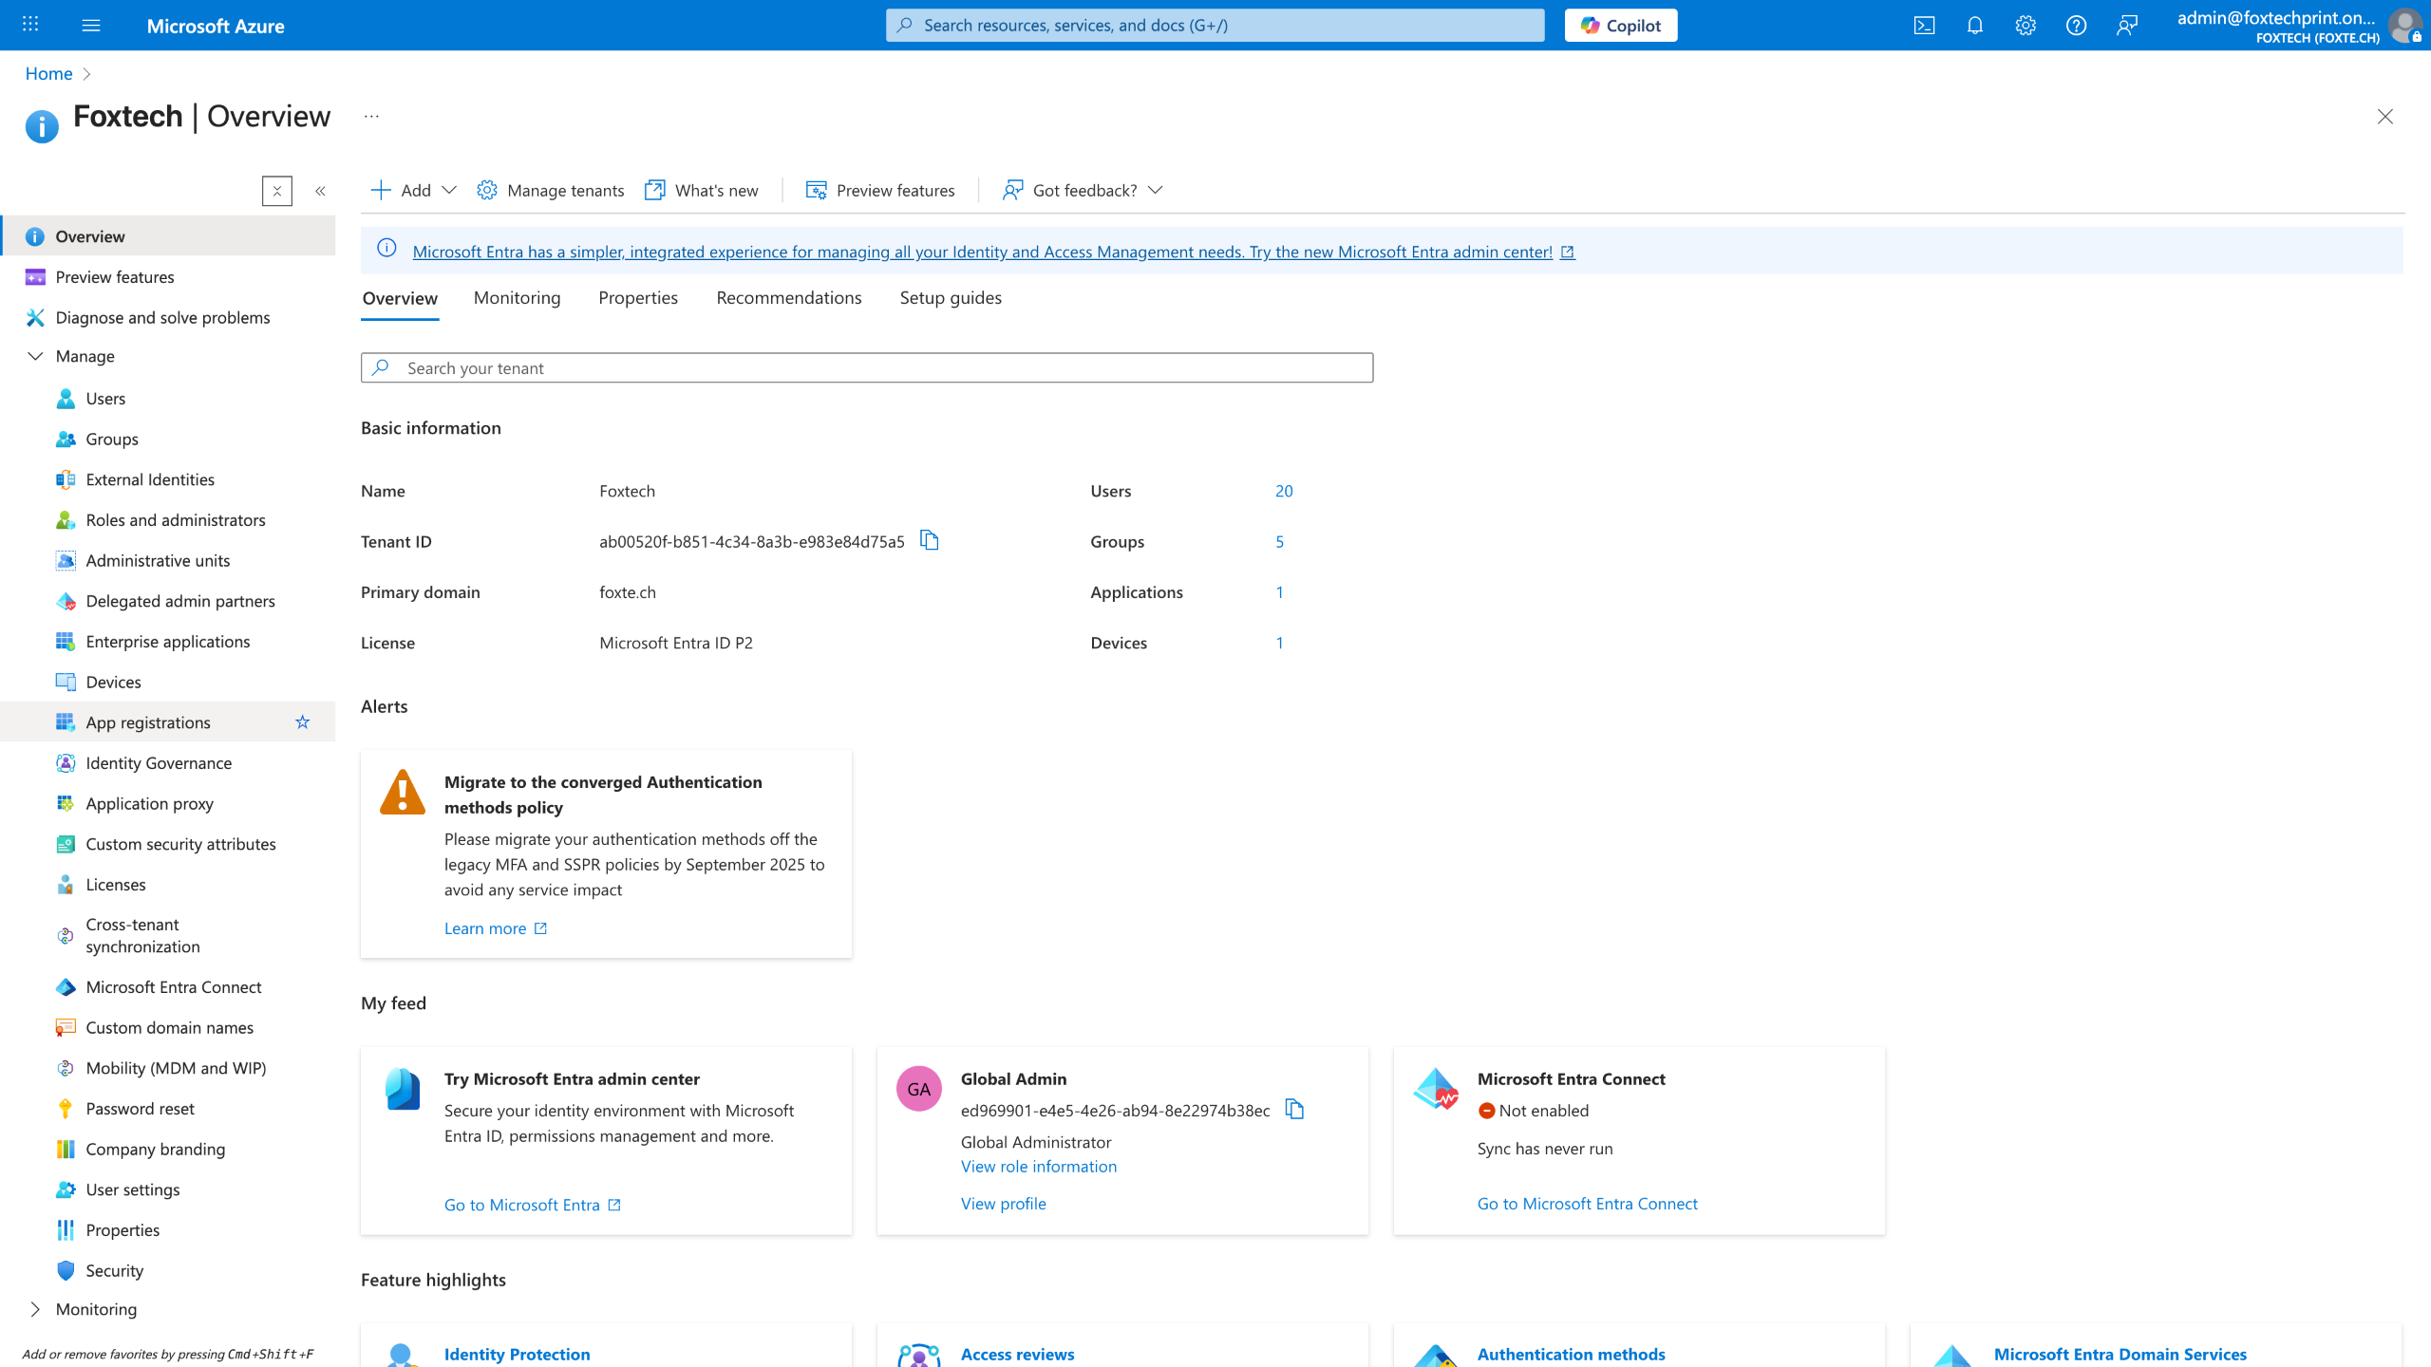Click the Search your tenant field
2431x1367 pixels.
pos(866,368)
